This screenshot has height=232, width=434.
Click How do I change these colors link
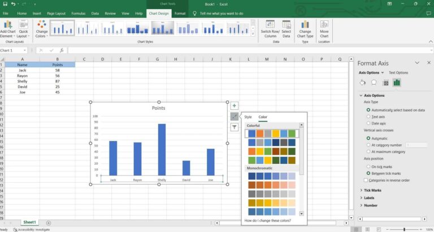268,221
